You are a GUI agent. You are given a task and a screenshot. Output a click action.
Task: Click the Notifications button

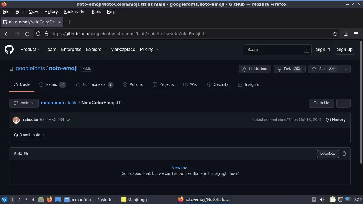click(x=255, y=69)
